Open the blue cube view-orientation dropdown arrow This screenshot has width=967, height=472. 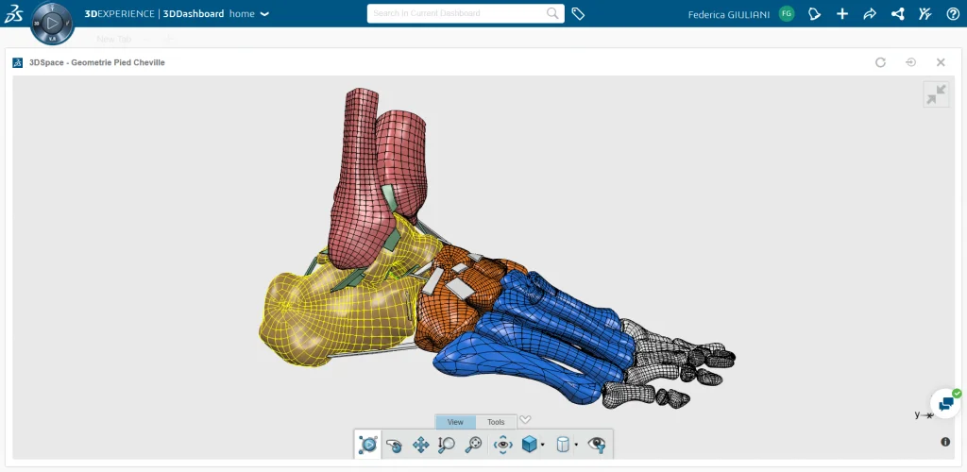pyautogui.click(x=542, y=445)
